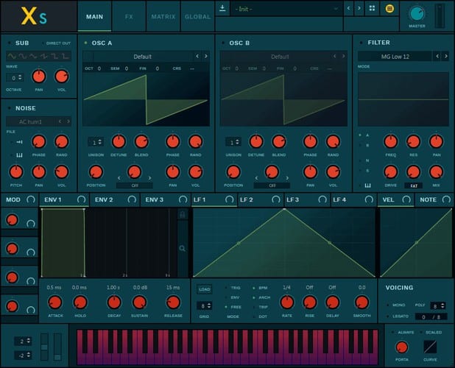Select next OSC A wavetable arrow
455x368 pixels.
(206, 56)
